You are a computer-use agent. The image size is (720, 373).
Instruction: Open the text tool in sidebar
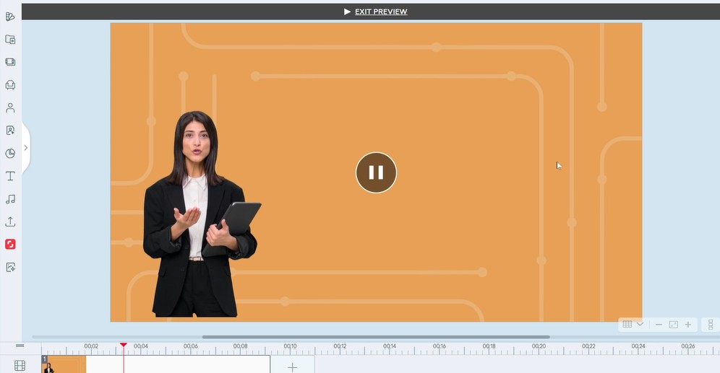pos(10,176)
